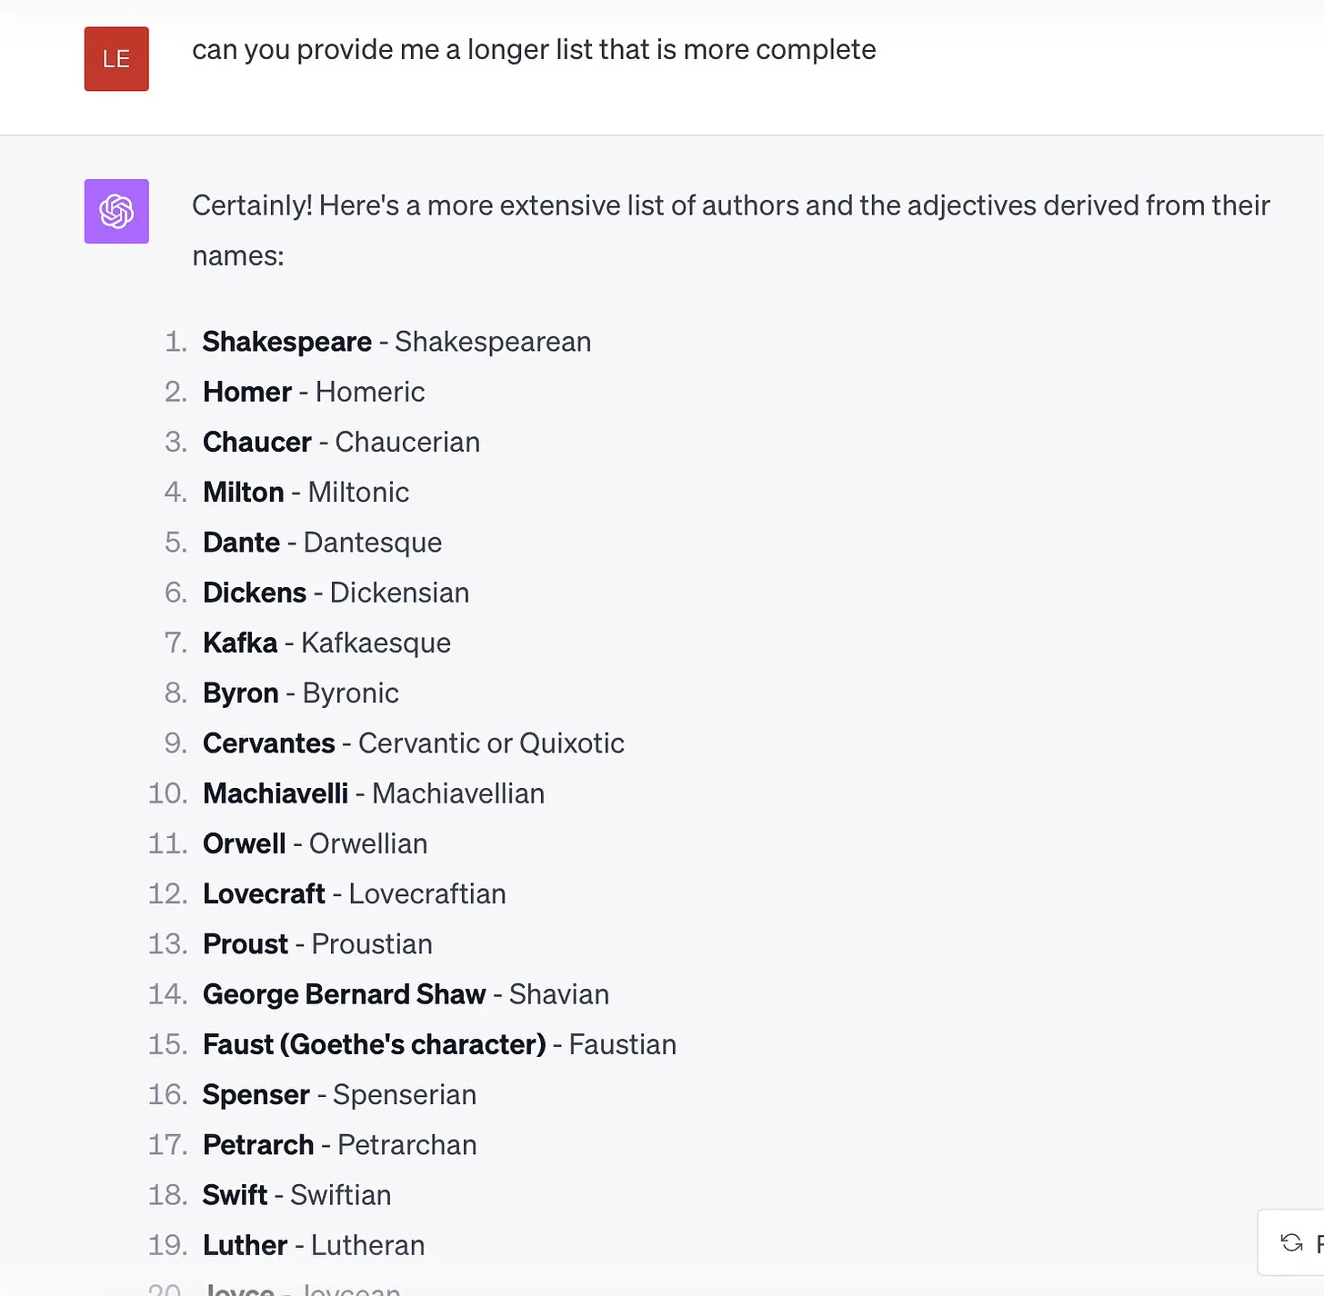Click the Faust (Goethe's character) entry
This screenshot has height=1296, width=1324.
439,1044
